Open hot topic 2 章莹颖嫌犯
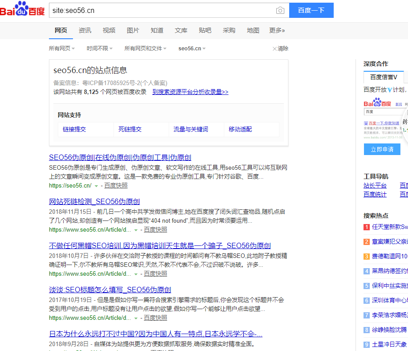 (390, 241)
